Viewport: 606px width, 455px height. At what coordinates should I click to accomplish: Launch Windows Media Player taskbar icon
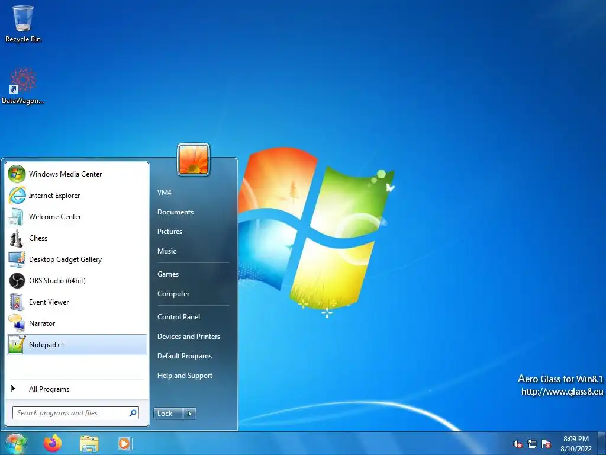(x=125, y=444)
